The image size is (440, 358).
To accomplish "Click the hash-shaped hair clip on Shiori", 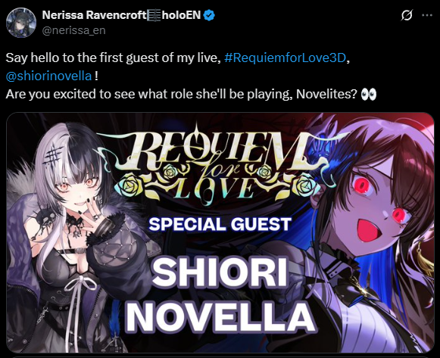I will point(53,156).
